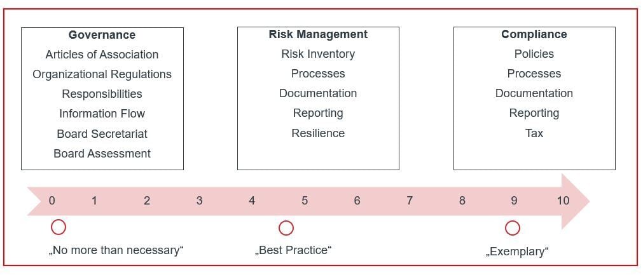Click Board Secretariat item
The image size is (643, 275).
pyautogui.click(x=102, y=134)
